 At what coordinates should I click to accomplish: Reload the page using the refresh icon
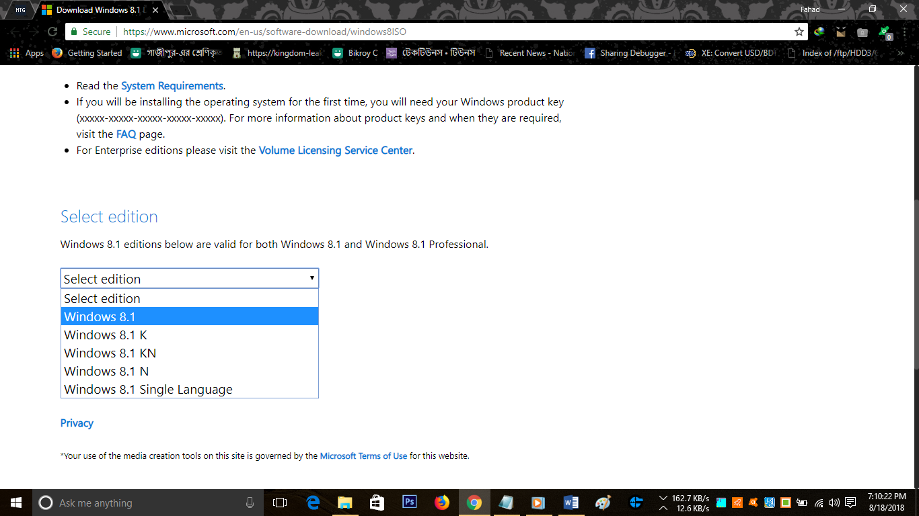tap(52, 32)
